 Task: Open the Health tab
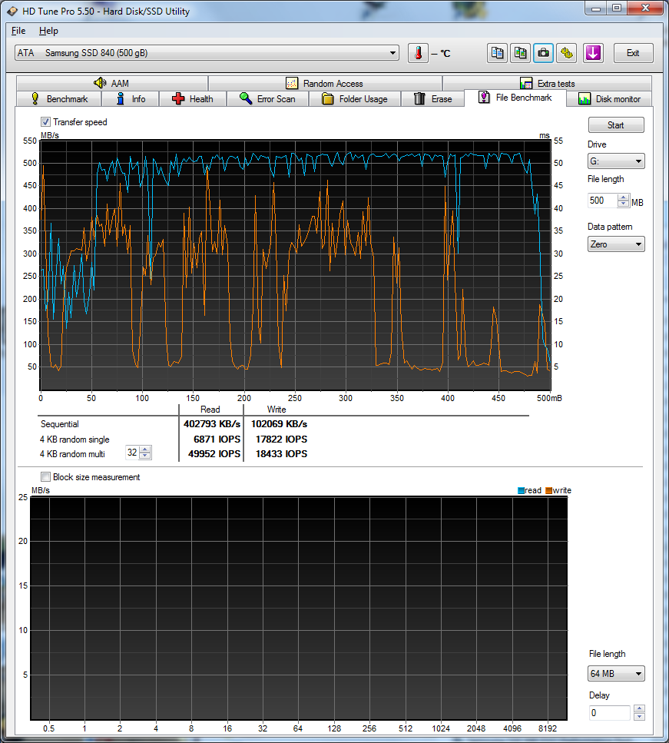tap(193, 99)
